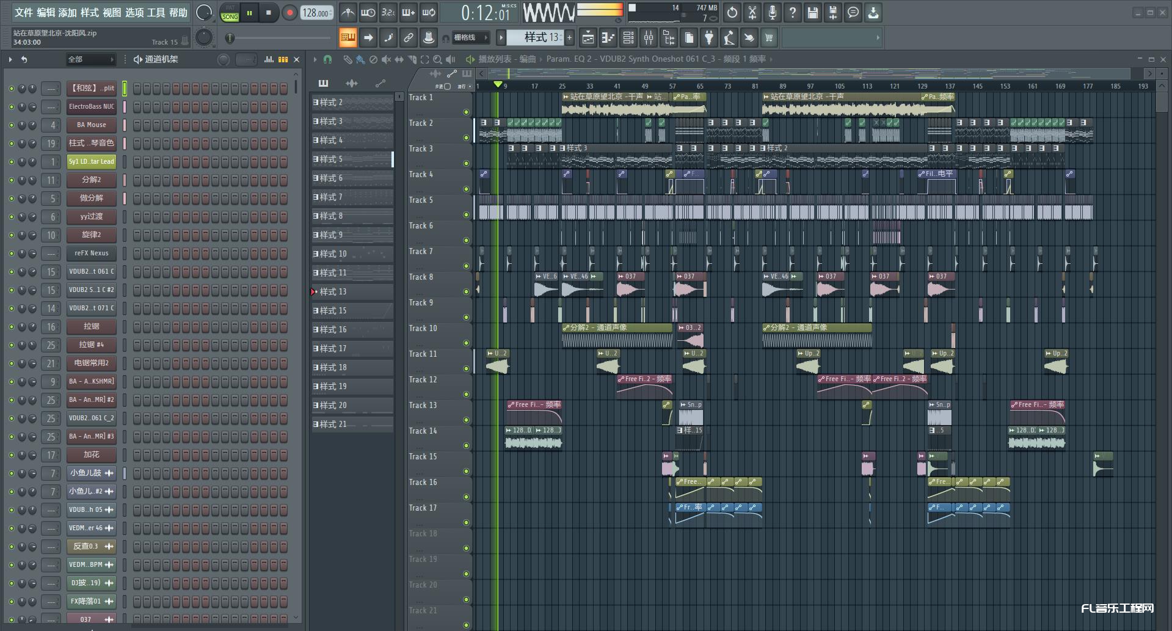Open the Playlist view icon
The width and height of the screenshot is (1172, 631).
pos(588,38)
